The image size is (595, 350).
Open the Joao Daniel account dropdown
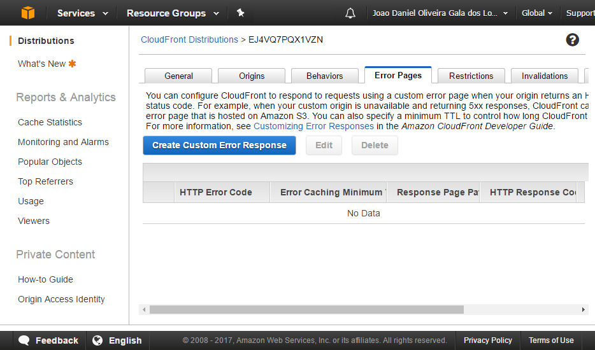point(440,13)
